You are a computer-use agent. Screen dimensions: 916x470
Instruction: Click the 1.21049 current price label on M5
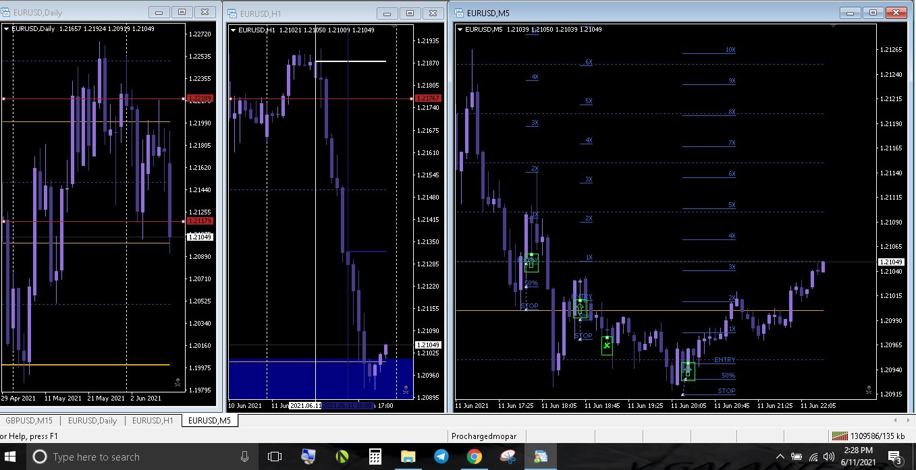tap(892, 262)
